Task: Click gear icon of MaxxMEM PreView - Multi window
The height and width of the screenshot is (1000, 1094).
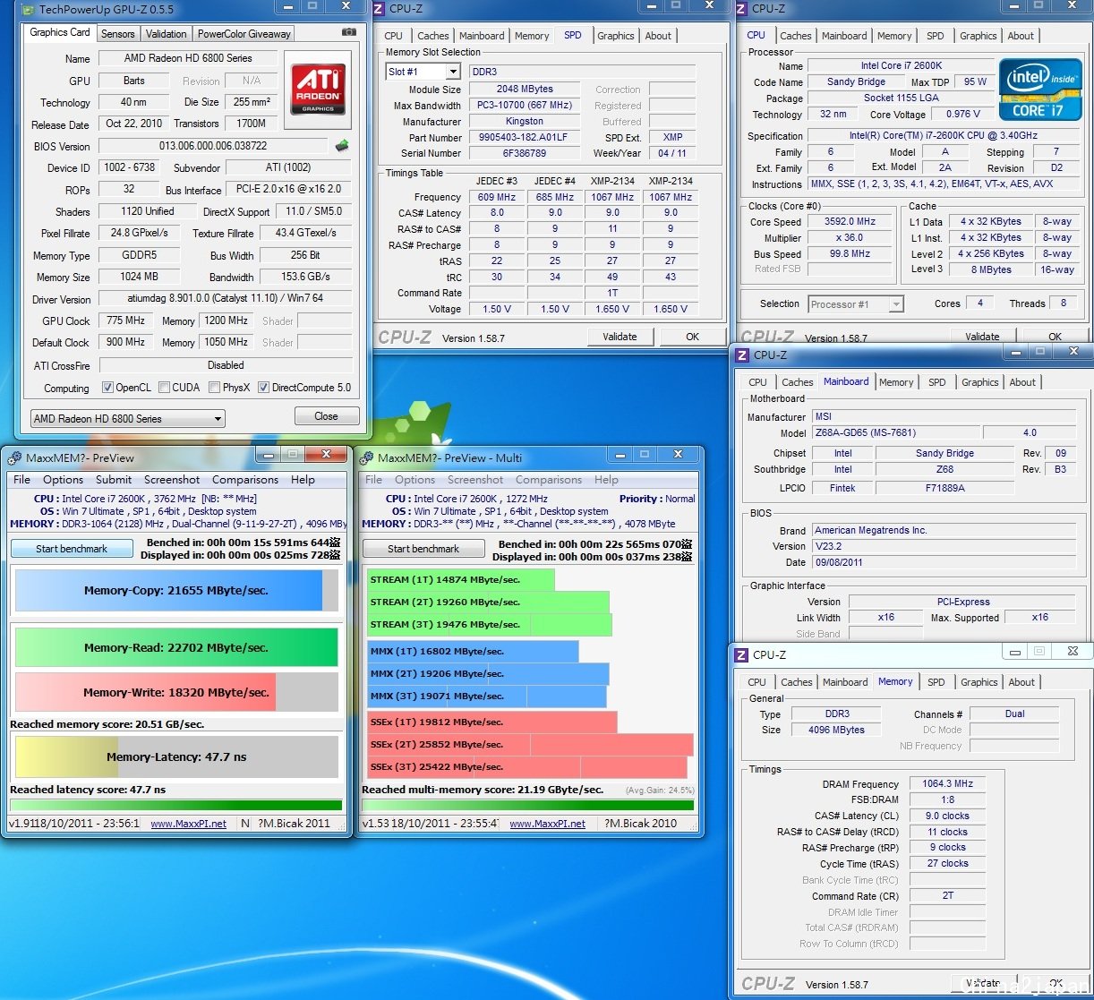Action: click(x=366, y=457)
